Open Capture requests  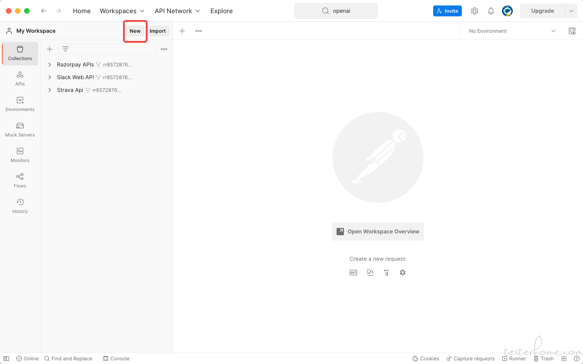point(470,359)
